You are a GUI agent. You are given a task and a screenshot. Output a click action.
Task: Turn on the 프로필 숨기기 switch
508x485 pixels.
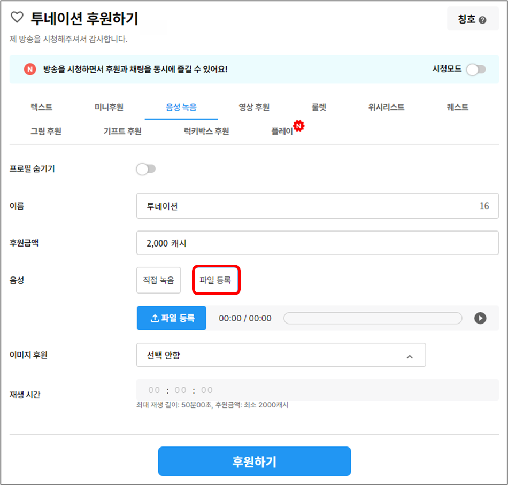pos(146,169)
